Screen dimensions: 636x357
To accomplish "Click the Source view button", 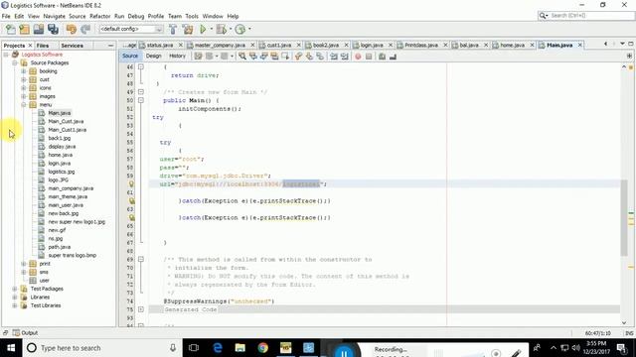I will coord(130,56).
